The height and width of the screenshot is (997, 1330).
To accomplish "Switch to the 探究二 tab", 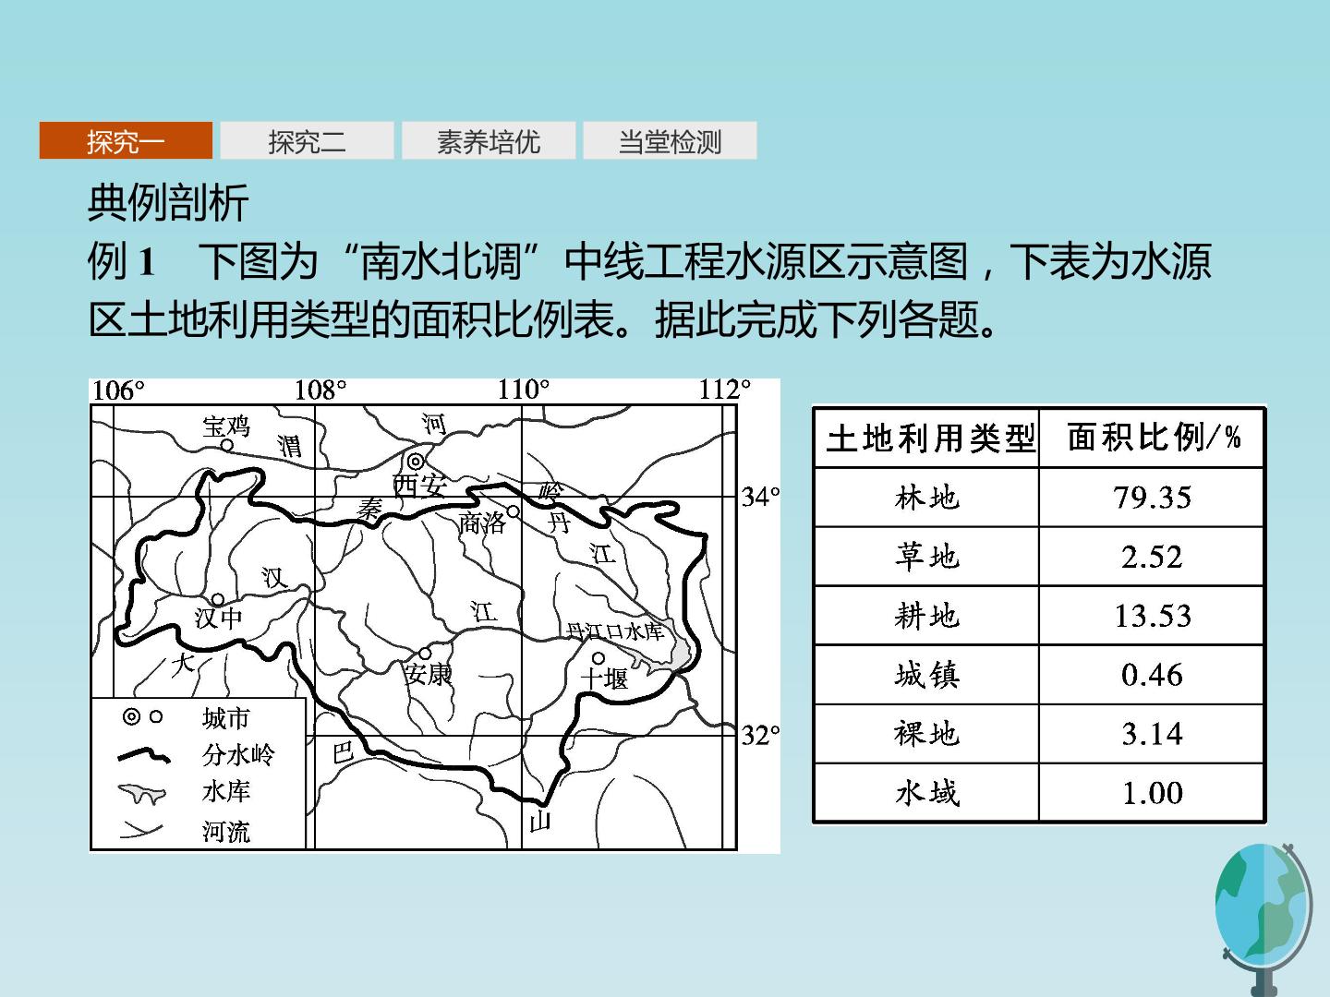I will 307,141.
